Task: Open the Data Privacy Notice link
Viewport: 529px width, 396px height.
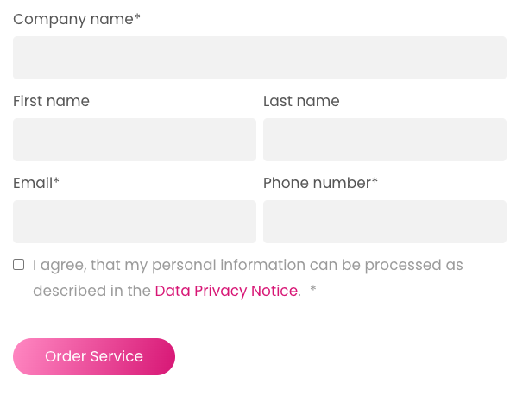Action: (226, 292)
